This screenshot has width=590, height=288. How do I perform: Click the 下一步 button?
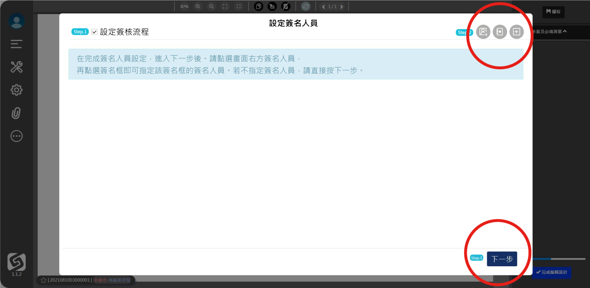tap(502, 259)
